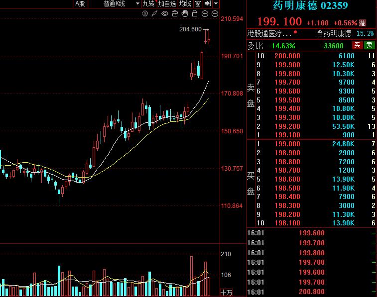Viewport: 377px width, 297px height.
Task: Select the drawing pen tool
Action: click(x=154, y=14)
